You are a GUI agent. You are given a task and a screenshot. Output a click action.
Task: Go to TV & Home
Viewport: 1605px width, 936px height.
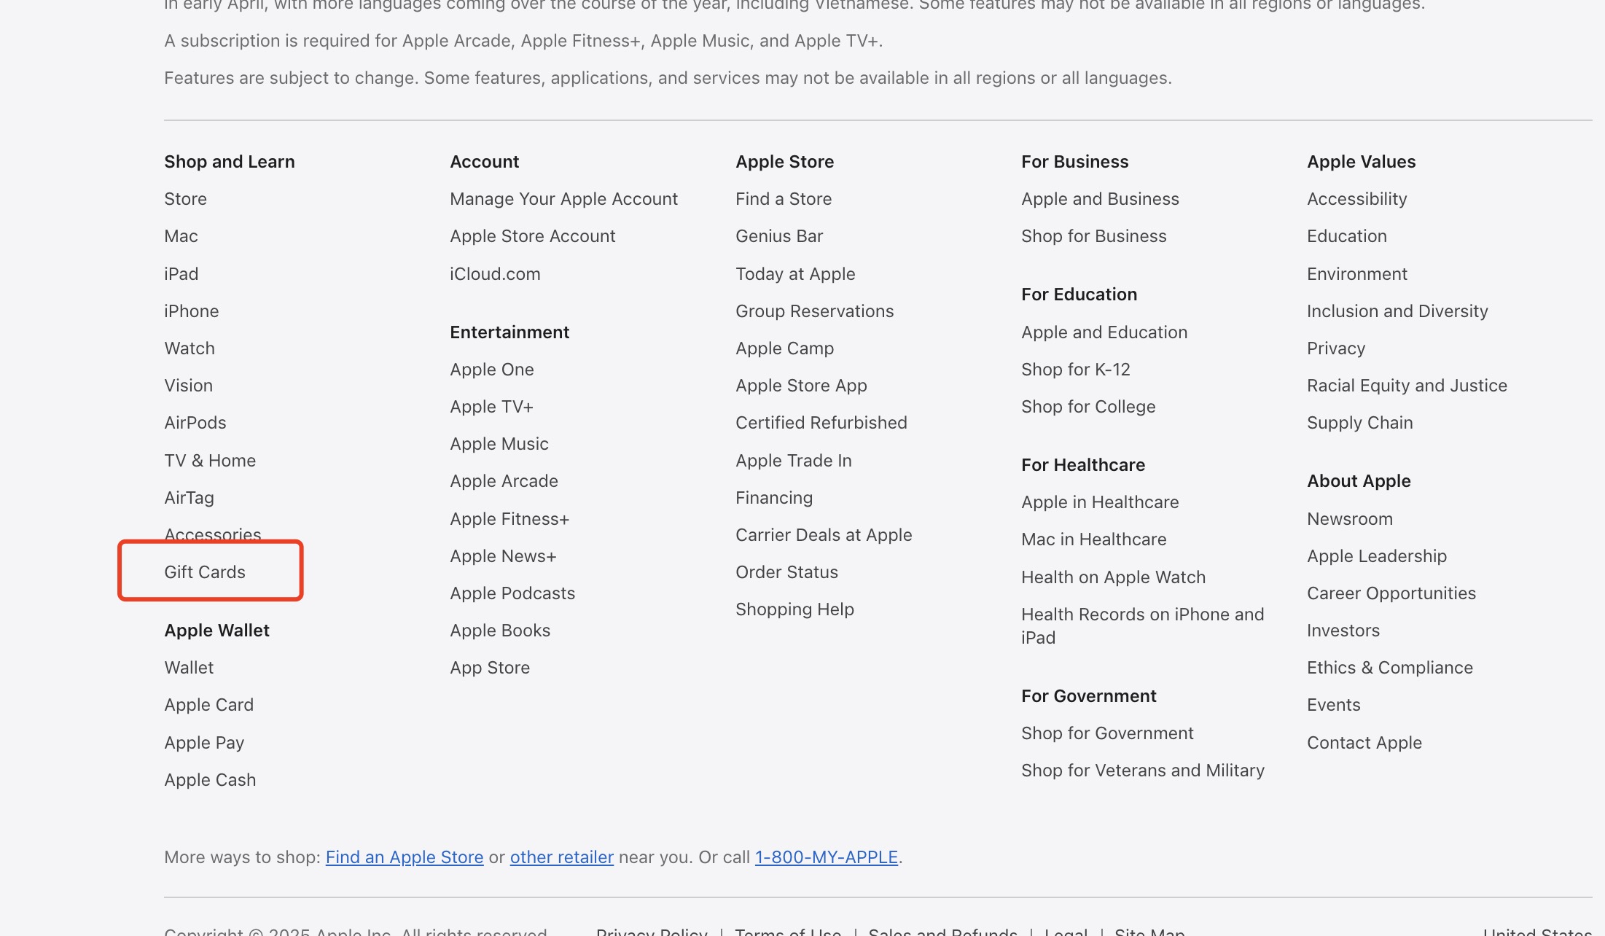click(210, 460)
